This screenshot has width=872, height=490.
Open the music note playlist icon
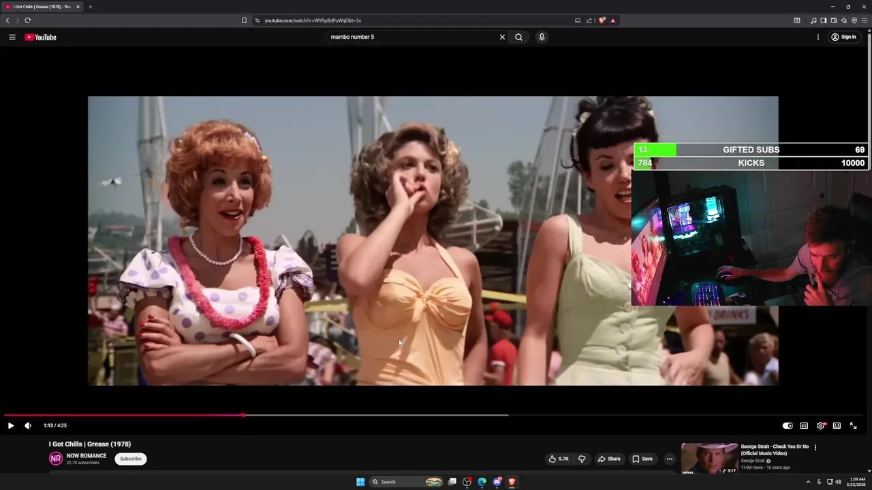[x=813, y=20]
